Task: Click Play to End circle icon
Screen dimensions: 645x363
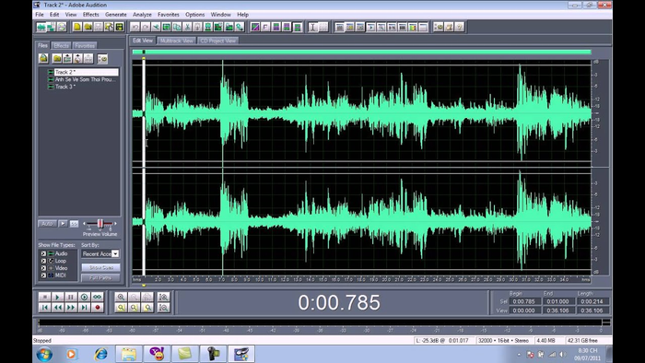Action: click(x=85, y=297)
